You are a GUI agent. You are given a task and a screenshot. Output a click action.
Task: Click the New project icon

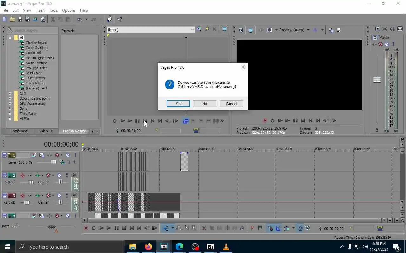4,19
